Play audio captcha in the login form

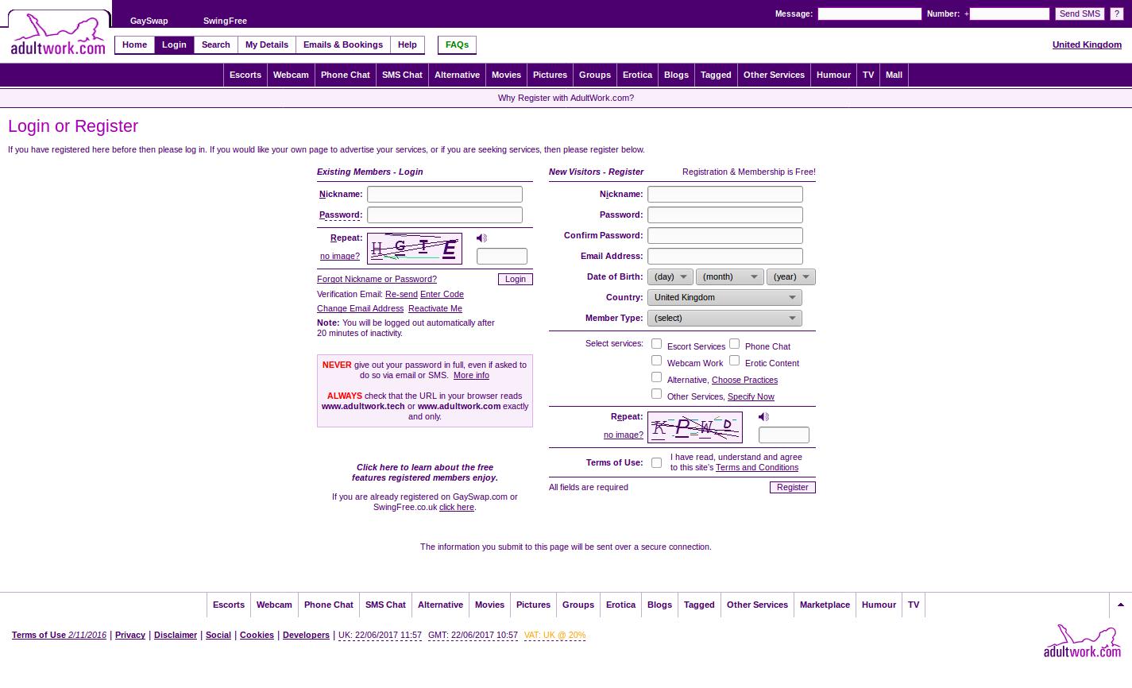click(x=481, y=238)
